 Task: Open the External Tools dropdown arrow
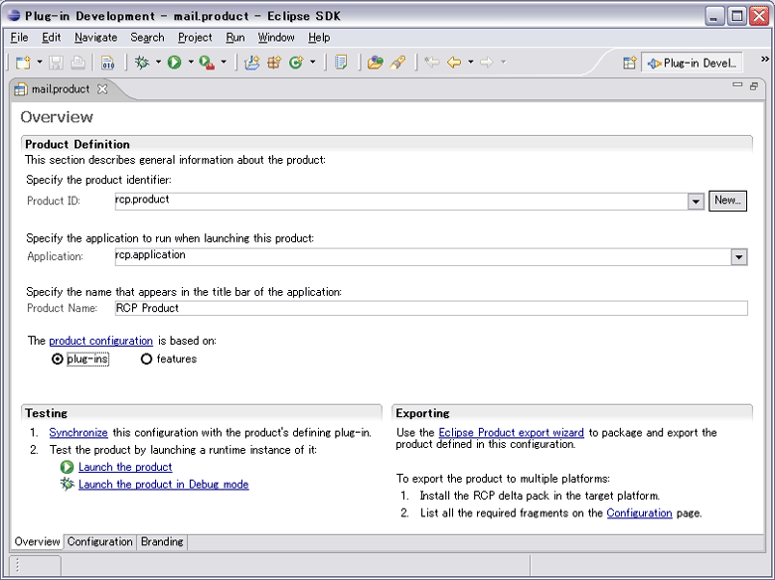pos(224,63)
